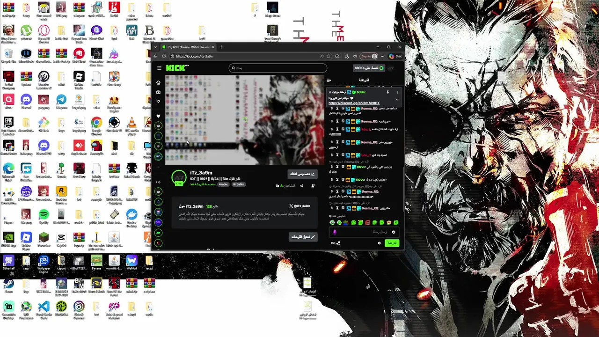Collapse the chat panel with header icon

pos(329,80)
